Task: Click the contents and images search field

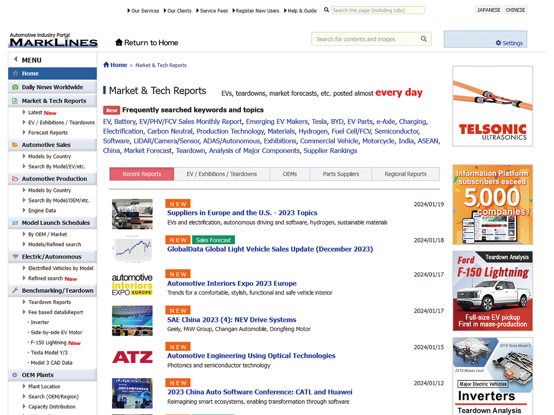Action: [x=364, y=39]
